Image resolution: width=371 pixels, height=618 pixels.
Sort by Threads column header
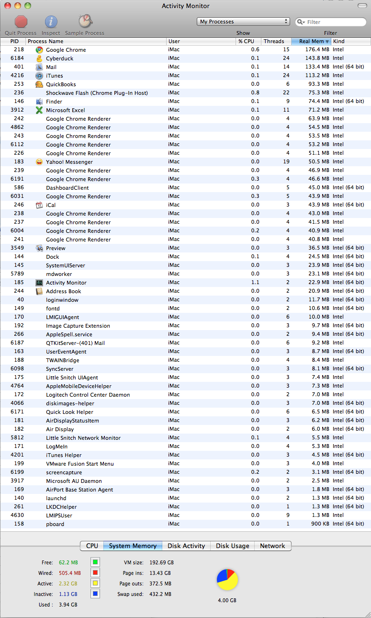point(276,41)
